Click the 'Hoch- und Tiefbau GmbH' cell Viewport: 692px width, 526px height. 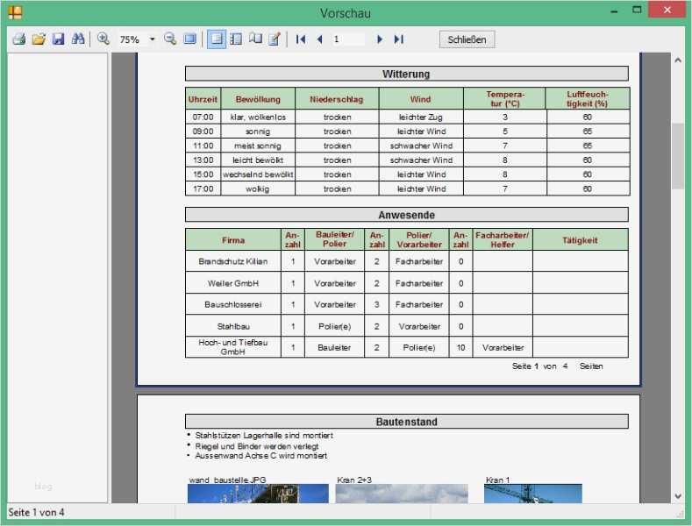(233, 347)
